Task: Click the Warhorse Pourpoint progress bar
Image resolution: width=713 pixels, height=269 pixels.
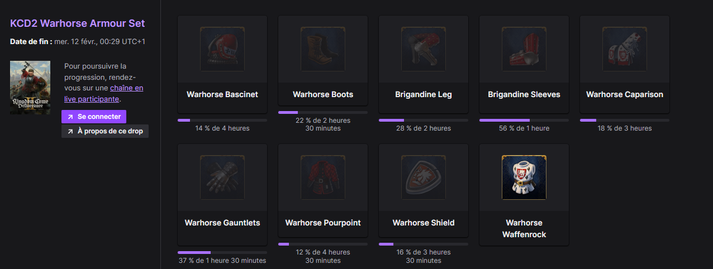Action: click(323, 244)
